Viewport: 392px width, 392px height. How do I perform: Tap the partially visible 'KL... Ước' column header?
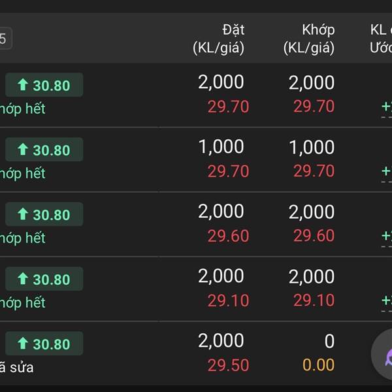click(380, 39)
